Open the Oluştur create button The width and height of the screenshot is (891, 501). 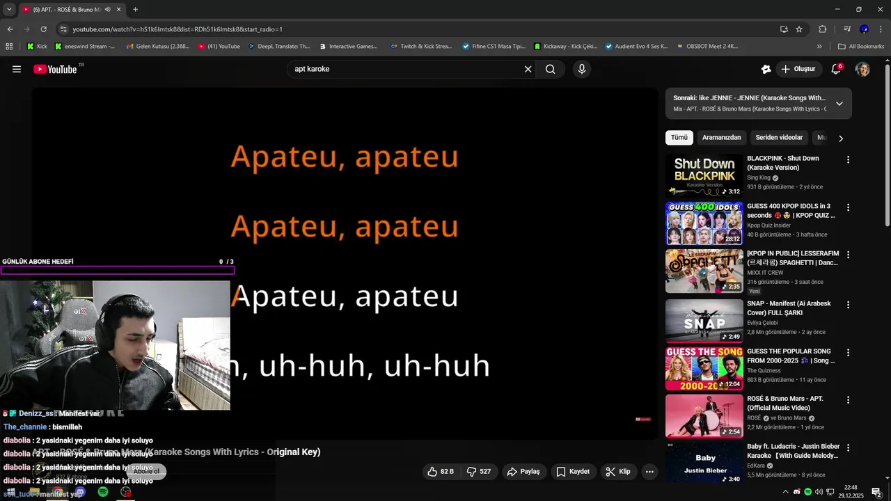(x=798, y=69)
